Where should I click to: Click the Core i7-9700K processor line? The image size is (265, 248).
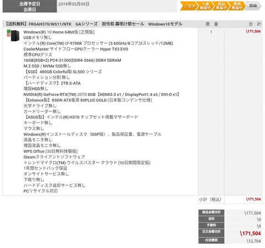tap(98, 44)
